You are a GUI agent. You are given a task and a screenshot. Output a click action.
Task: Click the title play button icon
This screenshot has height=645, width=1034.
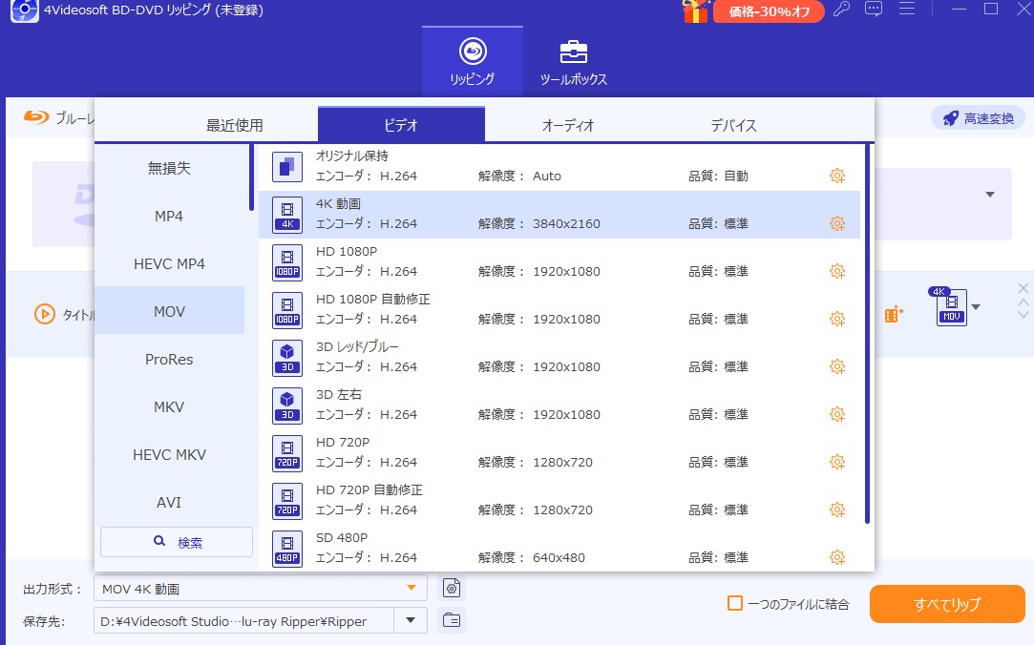click(x=45, y=314)
